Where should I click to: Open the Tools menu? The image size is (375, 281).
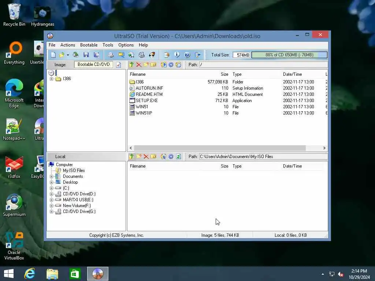(108, 45)
